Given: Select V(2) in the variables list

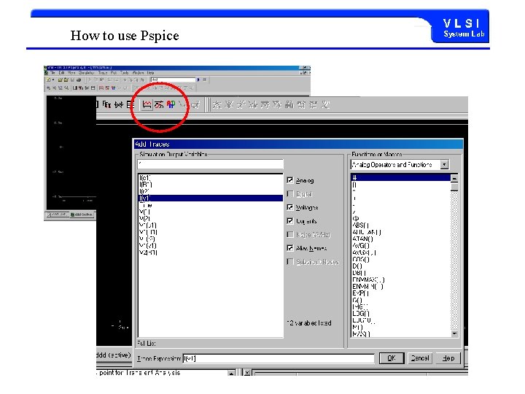Looking at the screenshot, I should [144, 218].
